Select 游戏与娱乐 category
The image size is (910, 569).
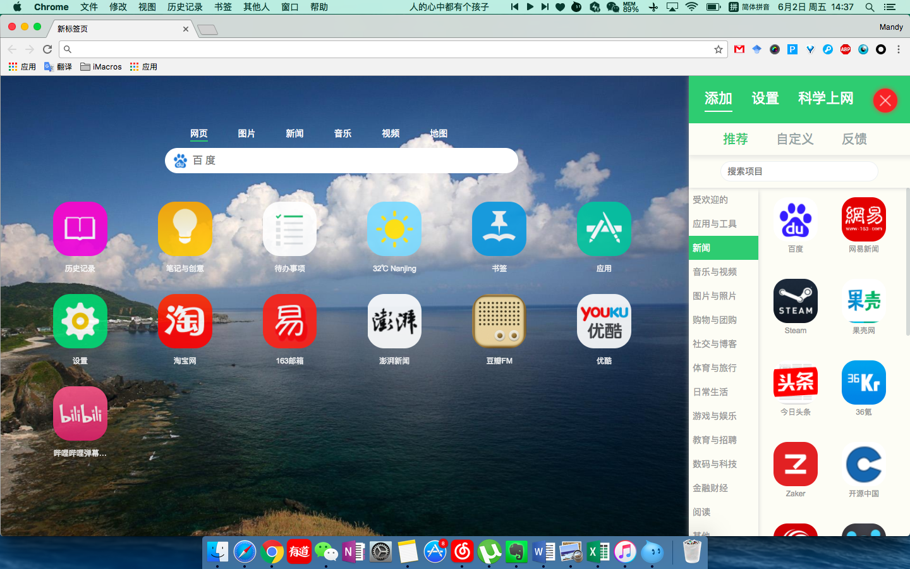click(724, 416)
